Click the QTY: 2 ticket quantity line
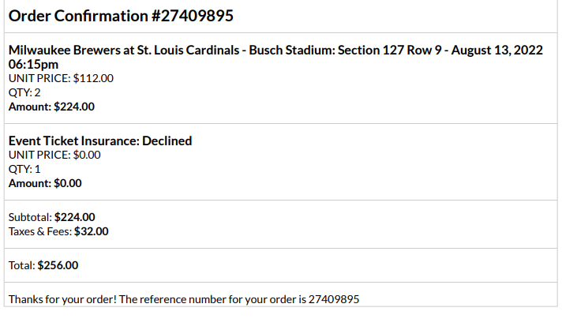 (x=24, y=92)
